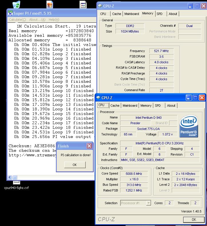Screen dimensions: 207x226
Task: Open the application window icon on desktop
Action: pyautogui.click(x=83, y=4)
